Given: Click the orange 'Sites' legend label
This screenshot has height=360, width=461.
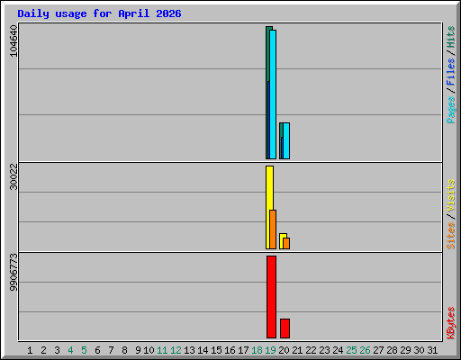Looking at the screenshot, I should (451, 236).
